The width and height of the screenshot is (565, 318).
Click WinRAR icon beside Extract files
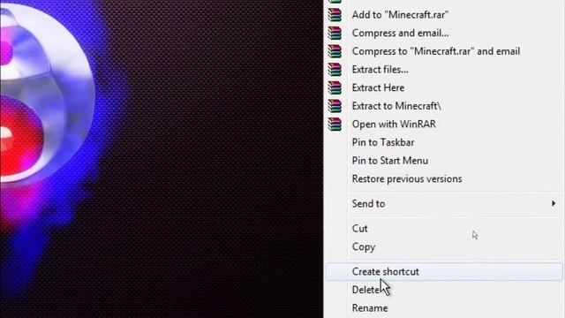click(335, 70)
